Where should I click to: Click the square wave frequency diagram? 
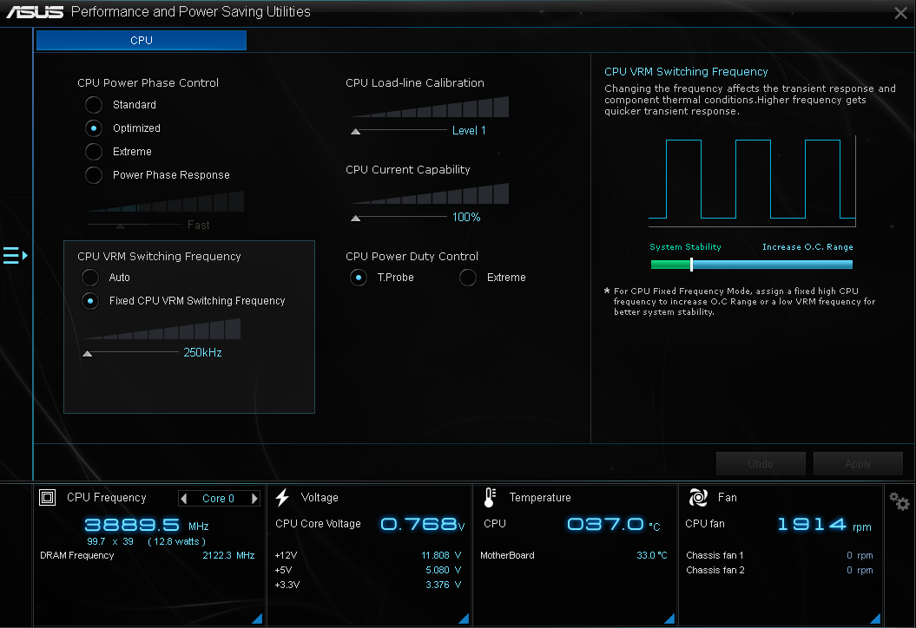click(753, 181)
